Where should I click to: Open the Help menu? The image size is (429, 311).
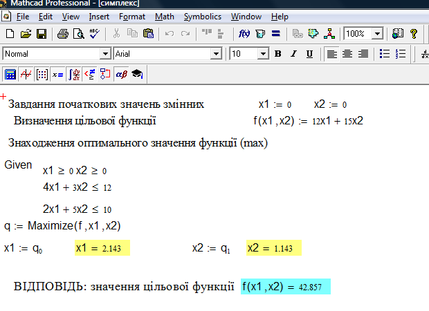tap(280, 17)
